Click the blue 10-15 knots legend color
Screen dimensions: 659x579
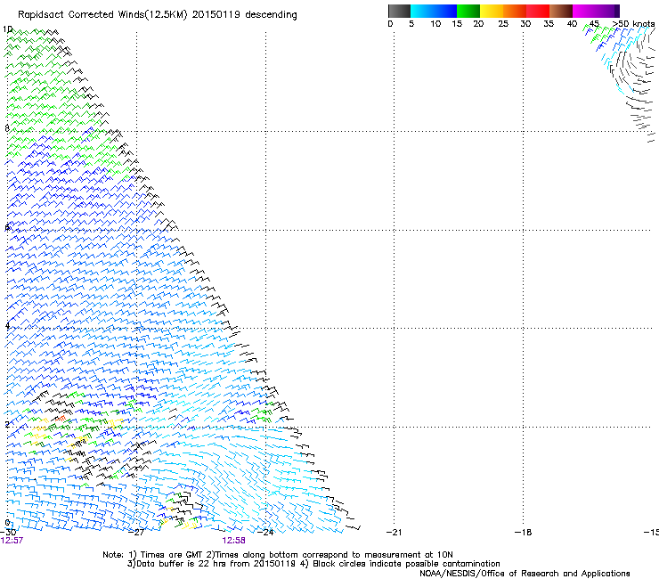click(x=445, y=11)
